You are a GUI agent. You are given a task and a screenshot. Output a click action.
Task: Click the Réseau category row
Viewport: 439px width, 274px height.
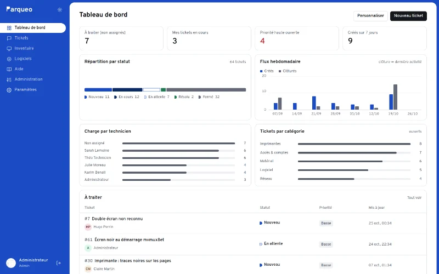[341, 179]
